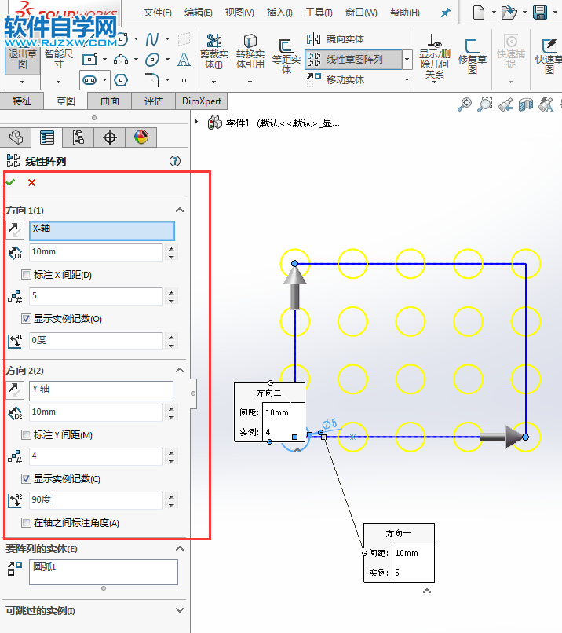The image size is (562, 633).
Task: Toggle direction 1 显示实例记数(O) checkbox
Action: pos(26,319)
